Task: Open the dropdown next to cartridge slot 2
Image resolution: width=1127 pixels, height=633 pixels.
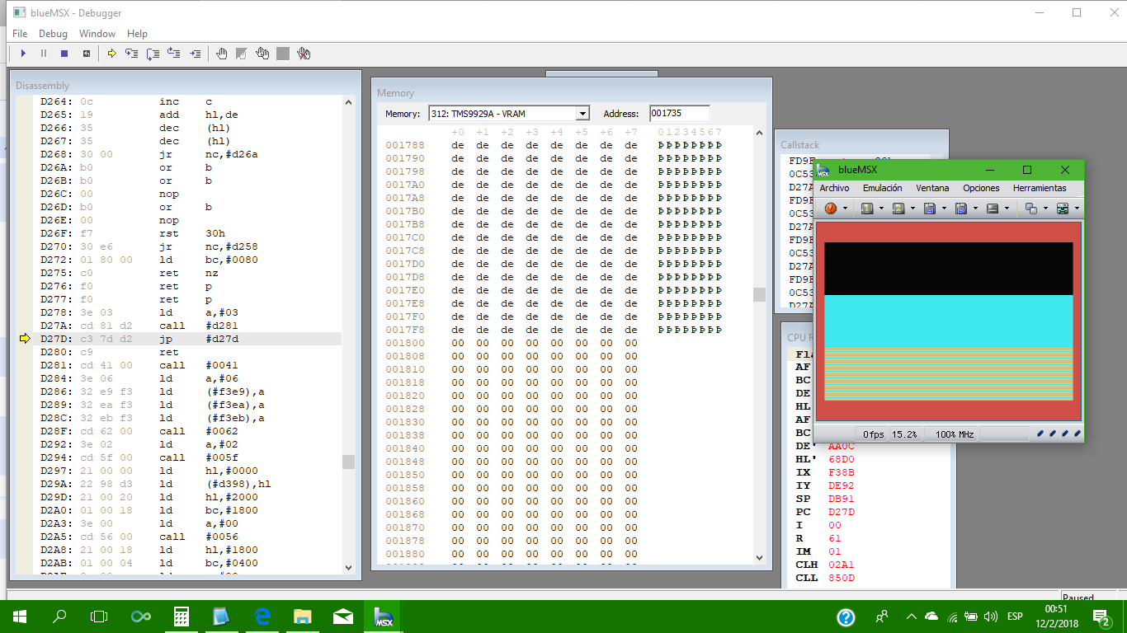Action: (x=912, y=208)
